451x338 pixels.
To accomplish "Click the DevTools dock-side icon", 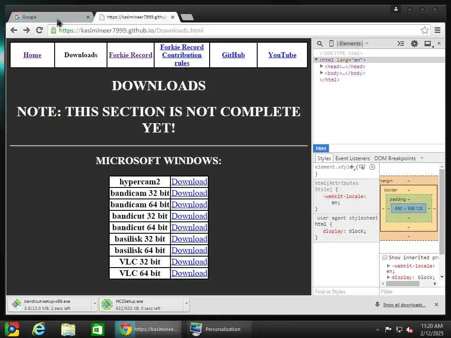I will click(428, 44).
